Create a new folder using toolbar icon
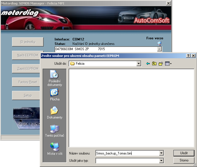 (x=161, y=64)
